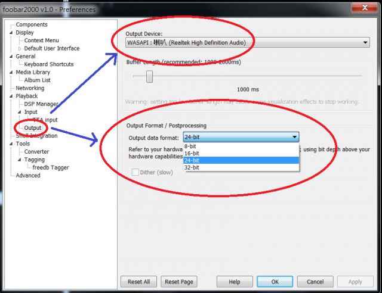The height and width of the screenshot is (293, 382).
Task: Choose 24-bit output format in list
Action: [241, 160]
